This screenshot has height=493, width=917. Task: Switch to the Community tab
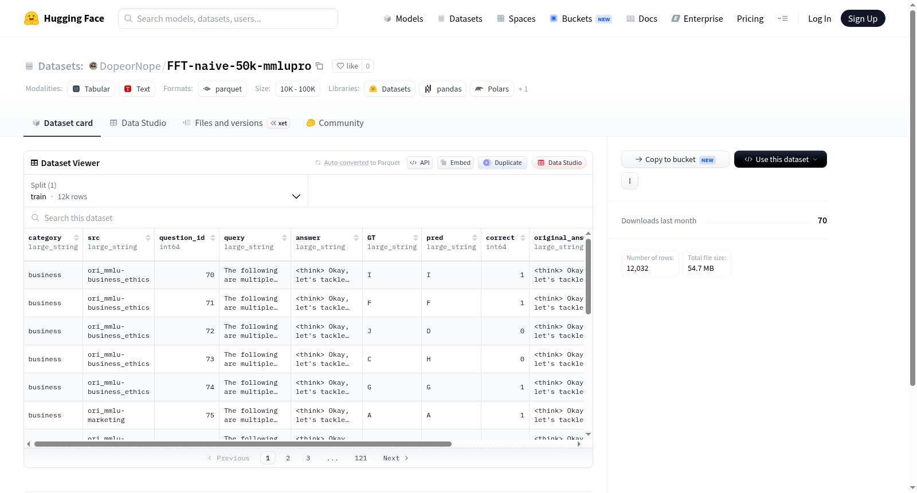[x=335, y=123]
